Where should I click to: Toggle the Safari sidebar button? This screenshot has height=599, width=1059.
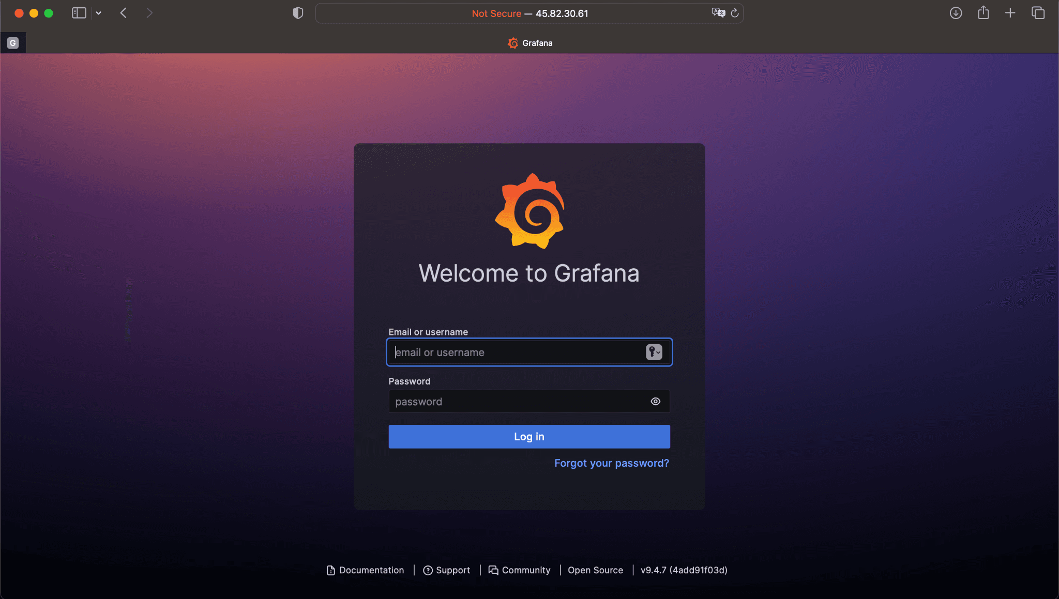click(x=79, y=13)
